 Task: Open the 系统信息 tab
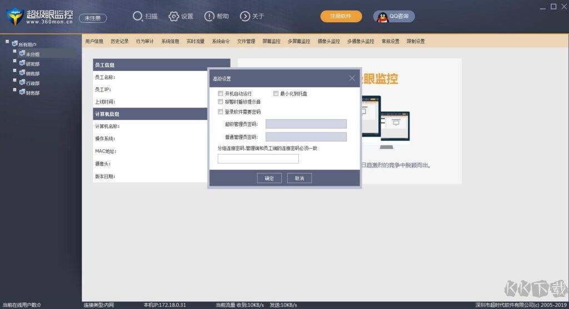coord(170,41)
